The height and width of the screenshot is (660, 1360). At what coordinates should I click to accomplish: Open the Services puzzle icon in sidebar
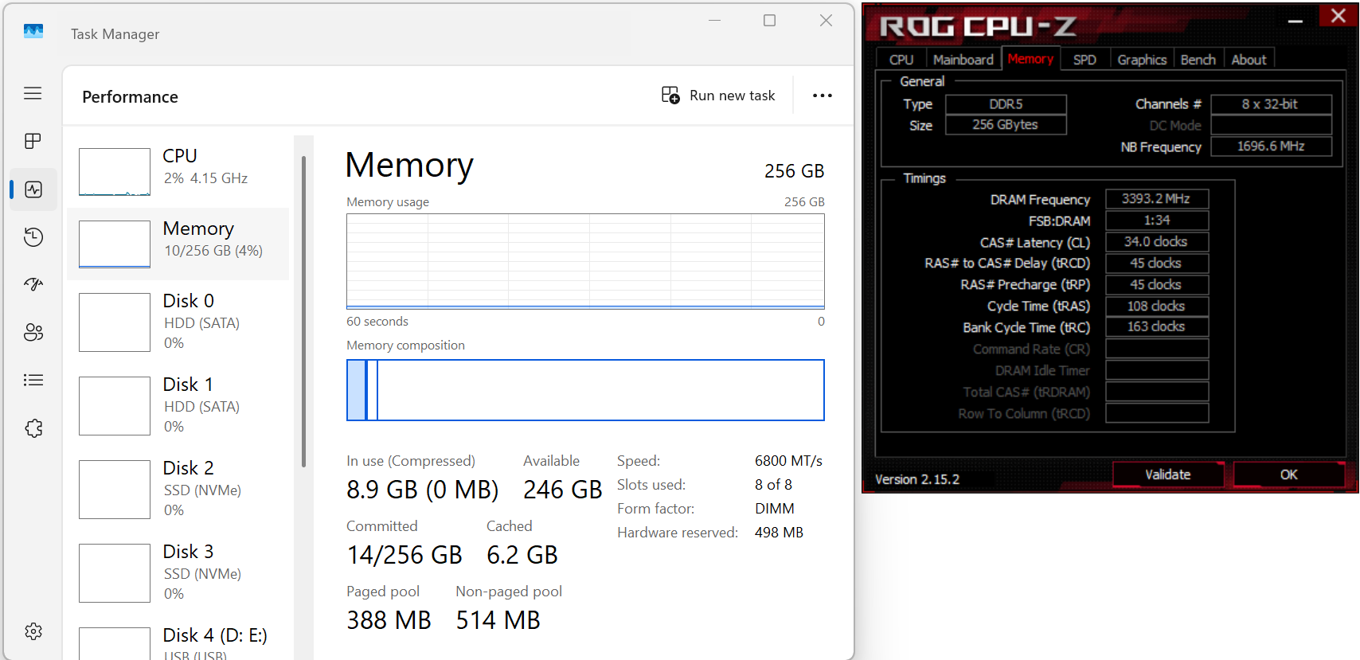pos(33,428)
